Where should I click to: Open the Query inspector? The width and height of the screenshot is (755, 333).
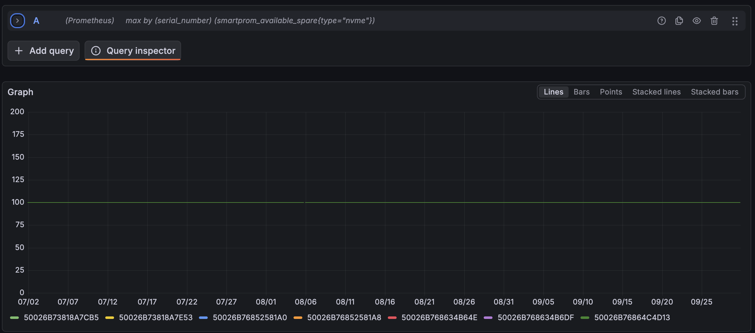click(133, 51)
